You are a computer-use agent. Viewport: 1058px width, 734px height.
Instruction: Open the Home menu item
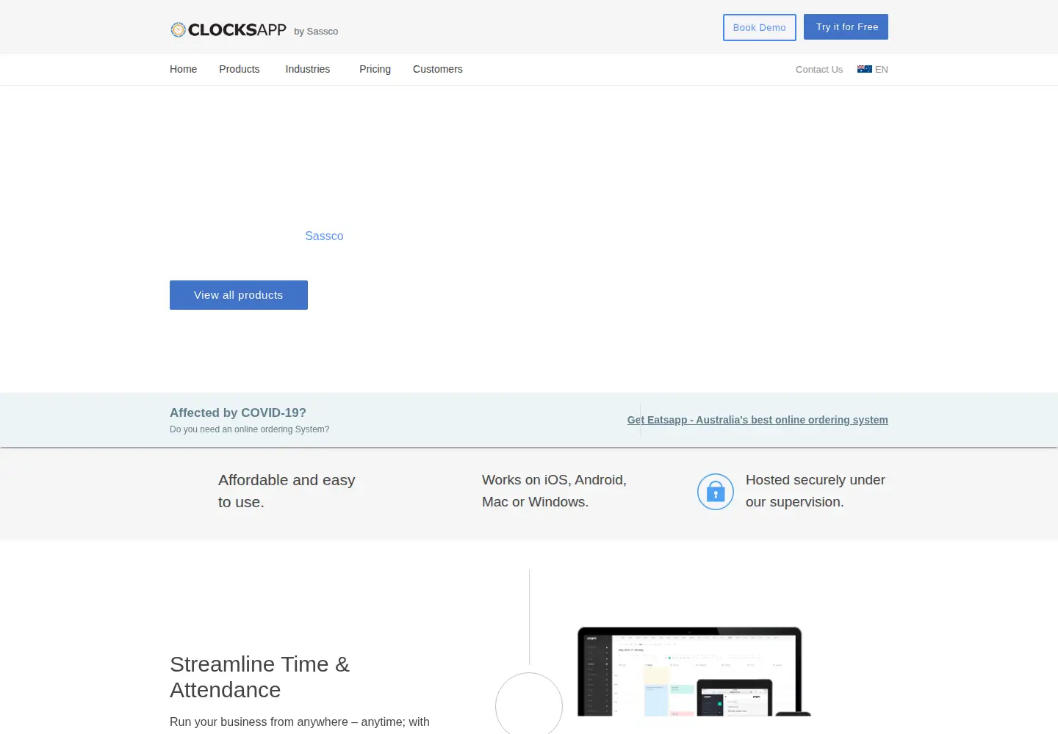tap(183, 69)
